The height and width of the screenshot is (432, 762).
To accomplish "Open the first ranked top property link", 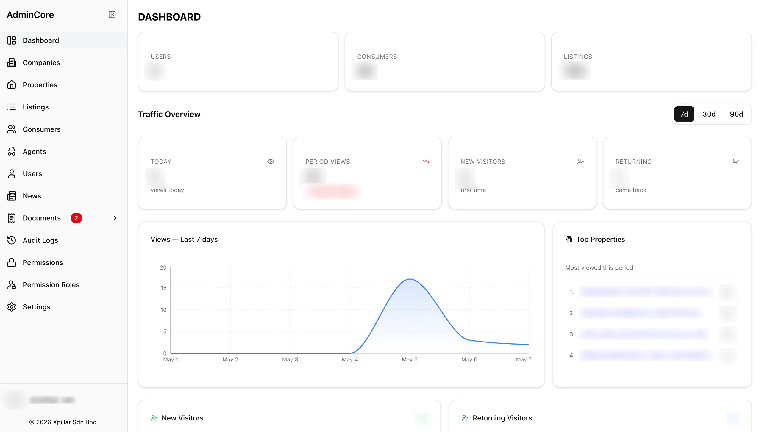I will coord(646,292).
